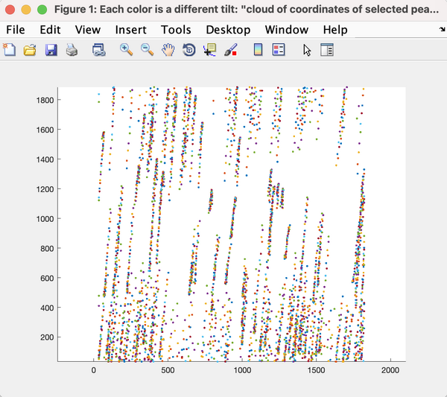Open the Edit menu

[50, 30]
